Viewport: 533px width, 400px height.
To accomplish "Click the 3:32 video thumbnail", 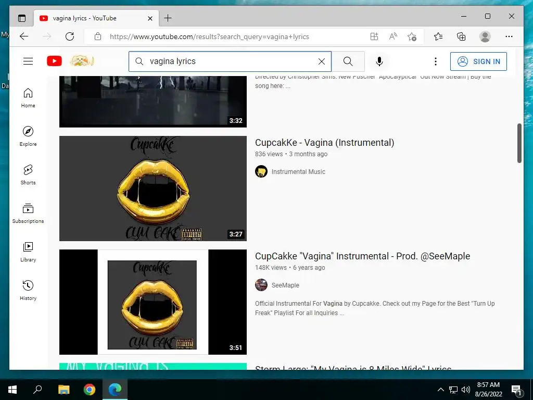I will pos(153,102).
